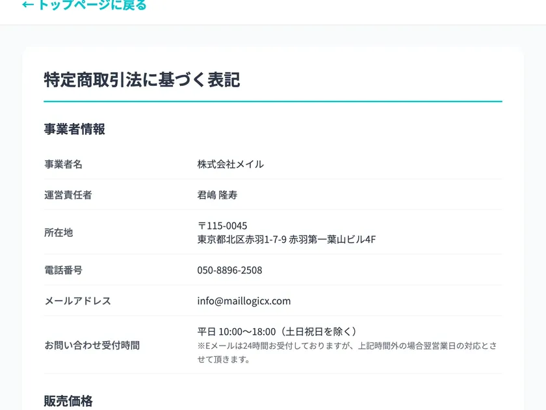Click the 電話番号 row label
The height and width of the screenshot is (410, 546).
(x=64, y=269)
